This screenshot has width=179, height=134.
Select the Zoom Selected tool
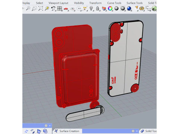(x=47, y=9)
